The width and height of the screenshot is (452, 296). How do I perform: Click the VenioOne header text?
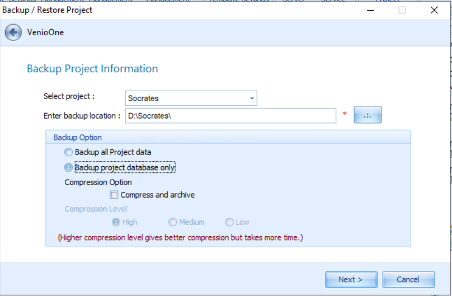click(45, 32)
